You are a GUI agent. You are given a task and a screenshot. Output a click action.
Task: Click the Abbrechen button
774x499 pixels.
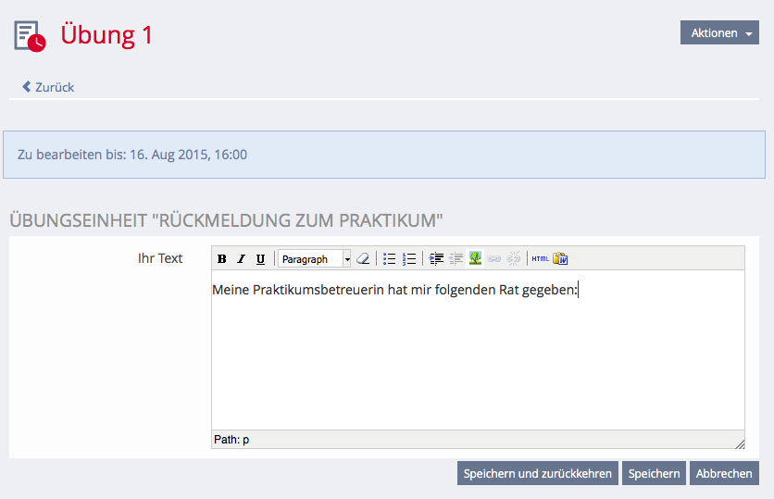pos(724,473)
